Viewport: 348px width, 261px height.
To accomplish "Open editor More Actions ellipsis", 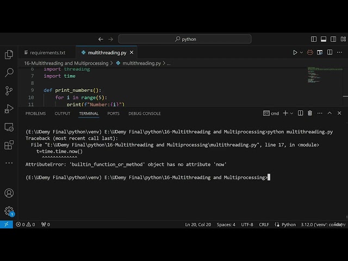I will [x=339, y=52].
